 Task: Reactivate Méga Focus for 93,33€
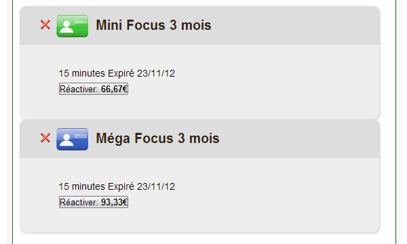coord(94,202)
